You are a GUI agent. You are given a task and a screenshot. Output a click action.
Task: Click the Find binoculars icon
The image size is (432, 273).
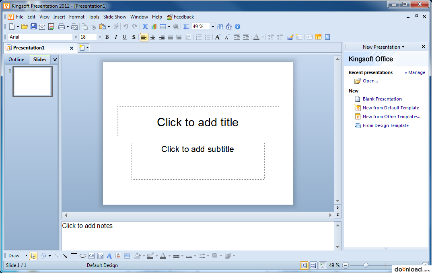coord(220,27)
